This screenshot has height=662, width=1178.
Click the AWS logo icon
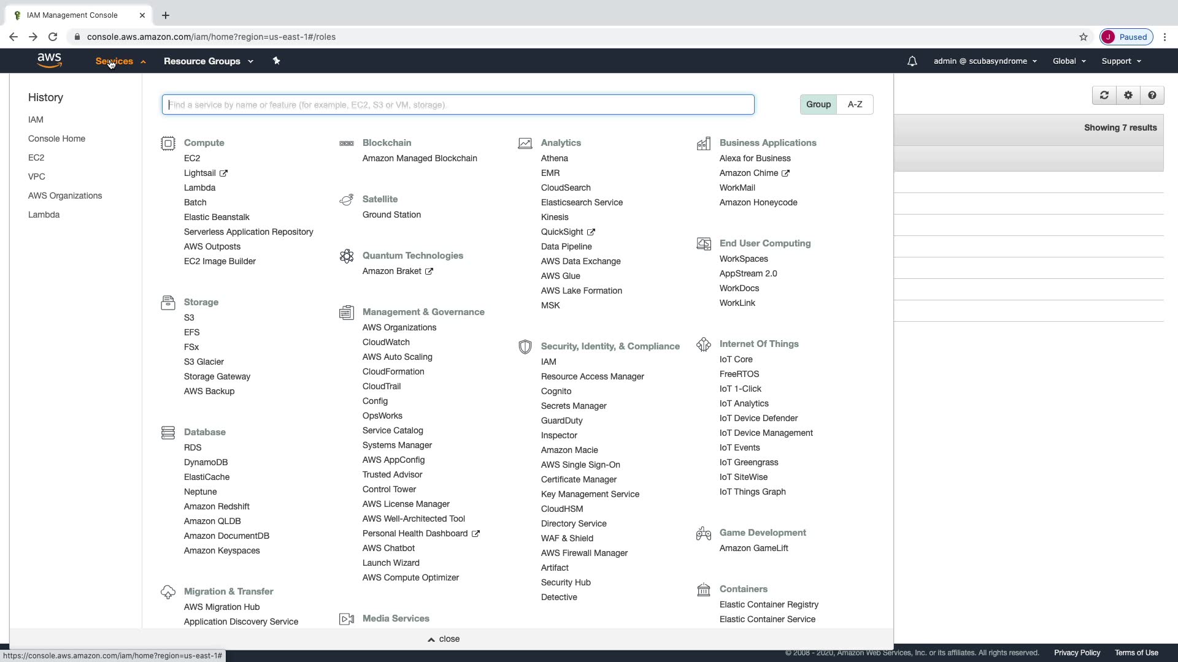coord(49,61)
